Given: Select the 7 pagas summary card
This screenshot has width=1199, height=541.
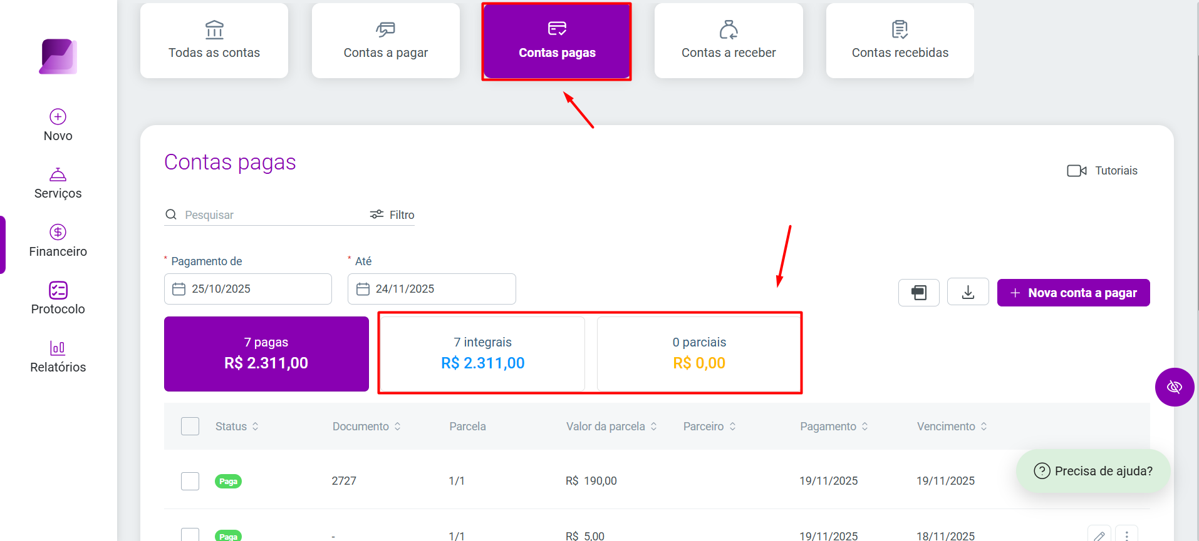Looking at the screenshot, I should (x=266, y=354).
